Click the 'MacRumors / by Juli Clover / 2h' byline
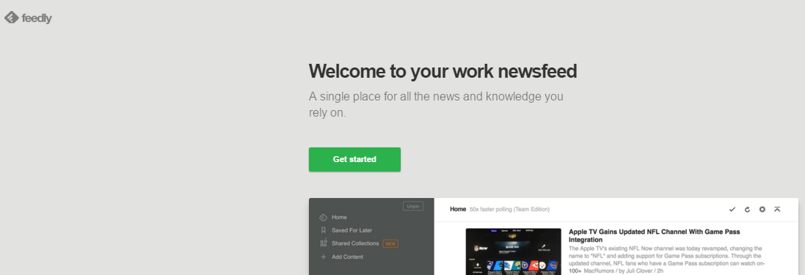805x275 pixels. [624, 271]
